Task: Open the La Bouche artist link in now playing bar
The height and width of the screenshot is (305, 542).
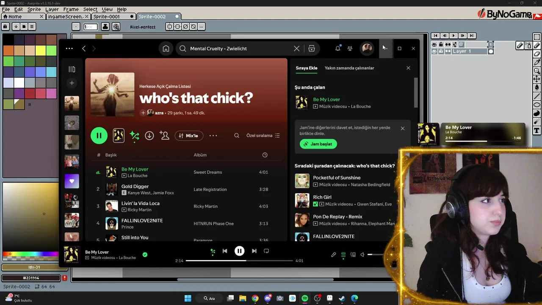Action: click(x=127, y=258)
